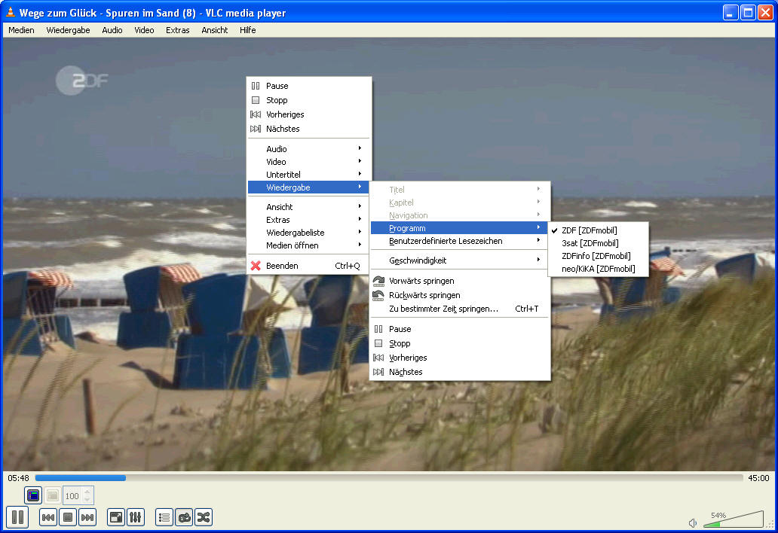This screenshot has height=533, width=778.
Task: Open the Extras menu in the menu bar
Action: point(178,30)
